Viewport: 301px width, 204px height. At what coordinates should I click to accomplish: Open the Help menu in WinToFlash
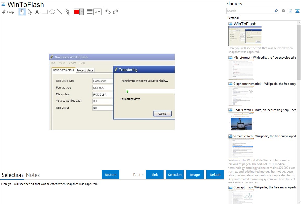(82, 63)
